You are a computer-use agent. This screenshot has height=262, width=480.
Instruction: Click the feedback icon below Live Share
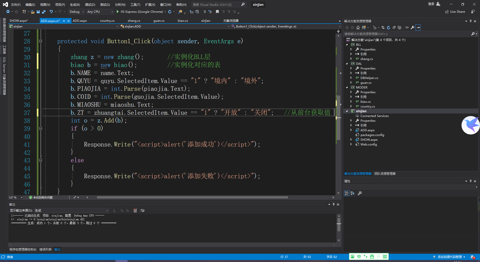point(473,12)
